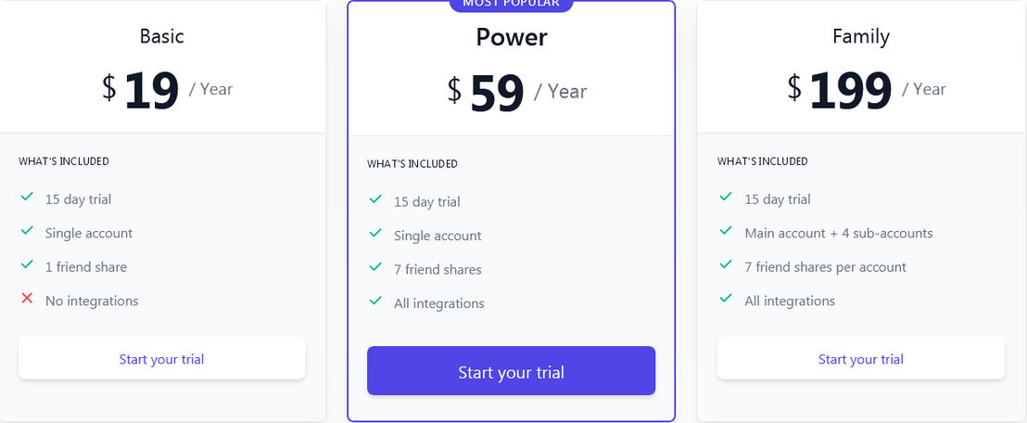Click the red X icon beside No integrations
The image size is (1027, 423).
[27, 299]
